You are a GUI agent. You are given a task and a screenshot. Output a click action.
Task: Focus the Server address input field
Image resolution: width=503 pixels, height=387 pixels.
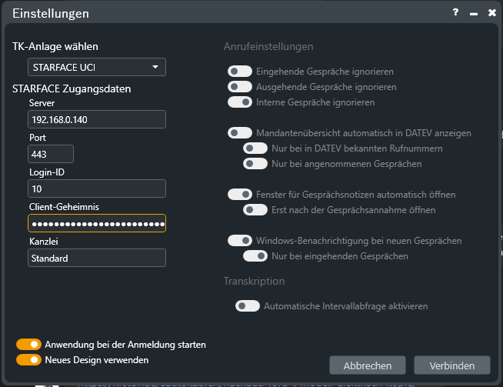(97, 119)
